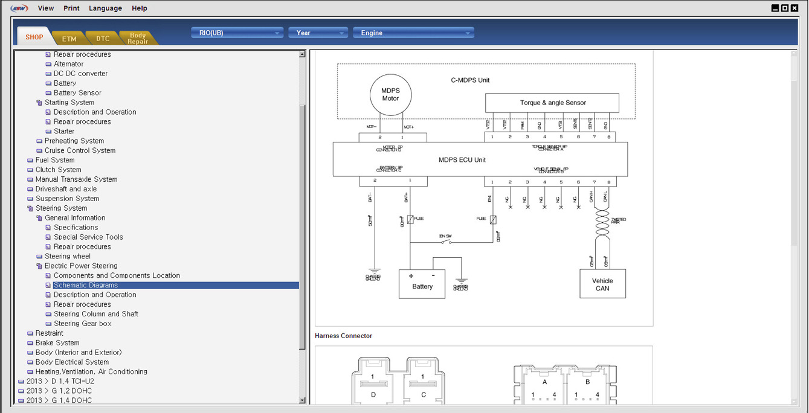The width and height of the screenshot is (809, 413).
Task: Open the Year dropdown
Action: (318, 33)
